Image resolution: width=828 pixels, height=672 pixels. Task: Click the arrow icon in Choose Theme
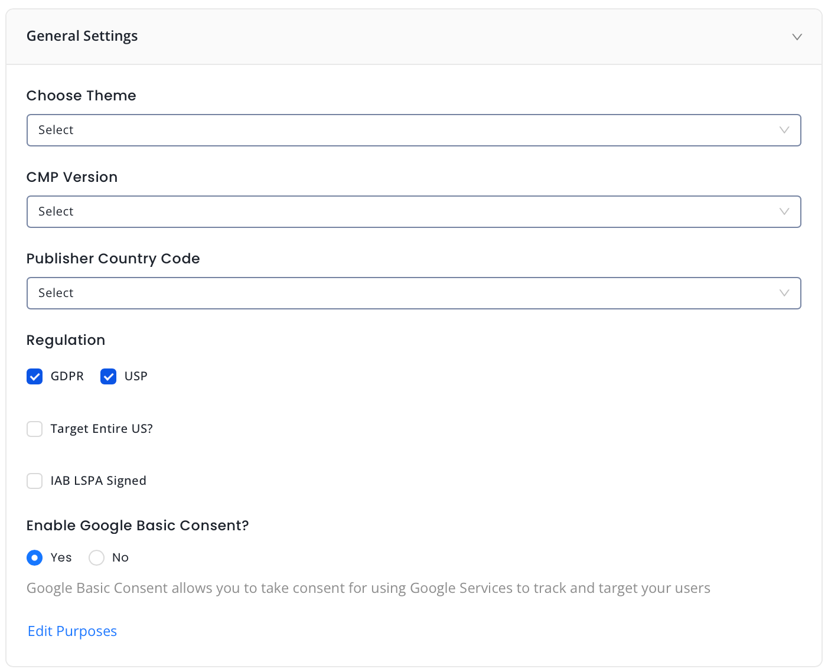coord(784,130)
